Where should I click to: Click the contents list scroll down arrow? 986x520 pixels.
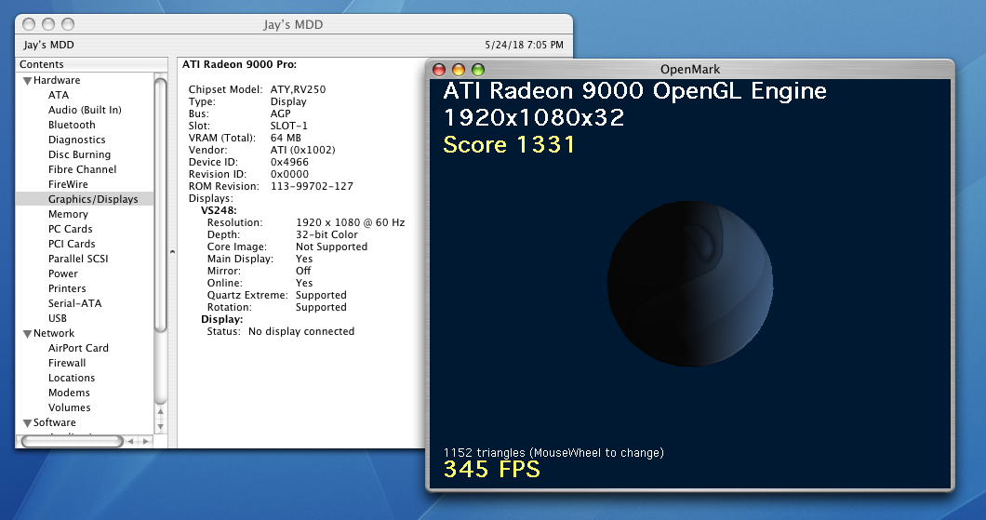(160, 426)
